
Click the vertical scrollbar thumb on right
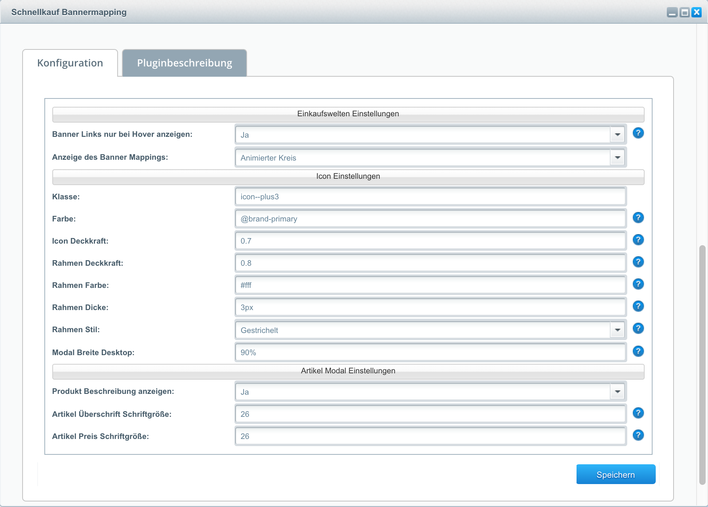coord(702,365)
